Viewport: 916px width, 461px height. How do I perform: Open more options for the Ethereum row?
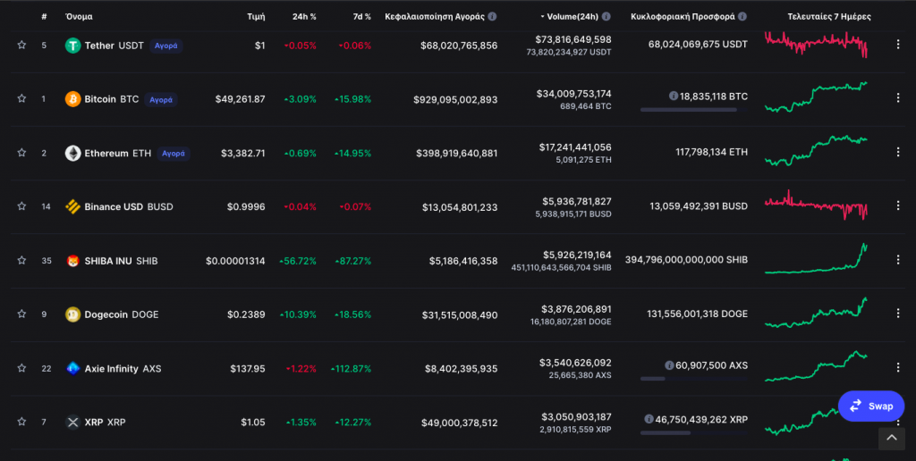click(x=898, y=152)
